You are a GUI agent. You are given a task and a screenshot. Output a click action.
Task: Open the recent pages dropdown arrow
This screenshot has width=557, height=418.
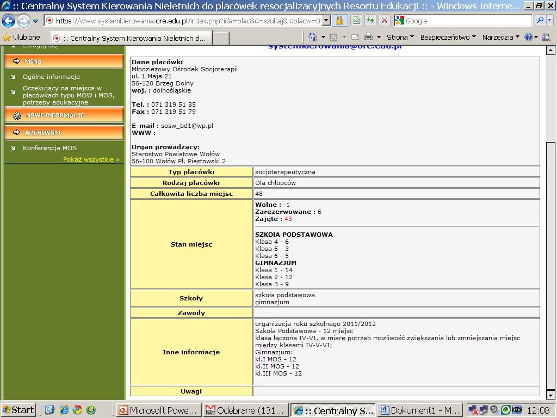tap(35, 21)
